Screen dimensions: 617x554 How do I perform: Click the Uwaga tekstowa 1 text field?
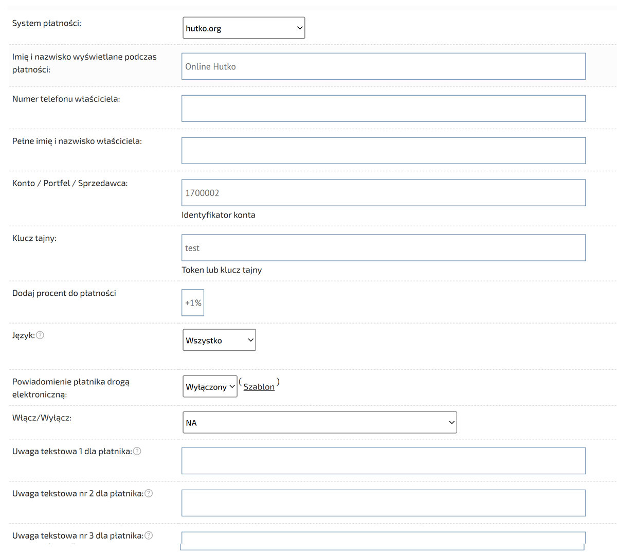point(383,461)
